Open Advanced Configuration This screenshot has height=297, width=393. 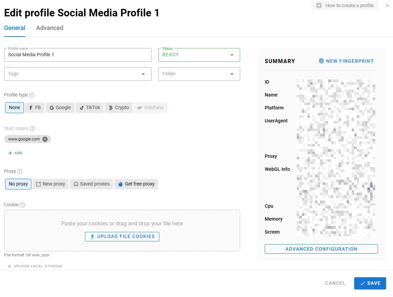(321, 249)
